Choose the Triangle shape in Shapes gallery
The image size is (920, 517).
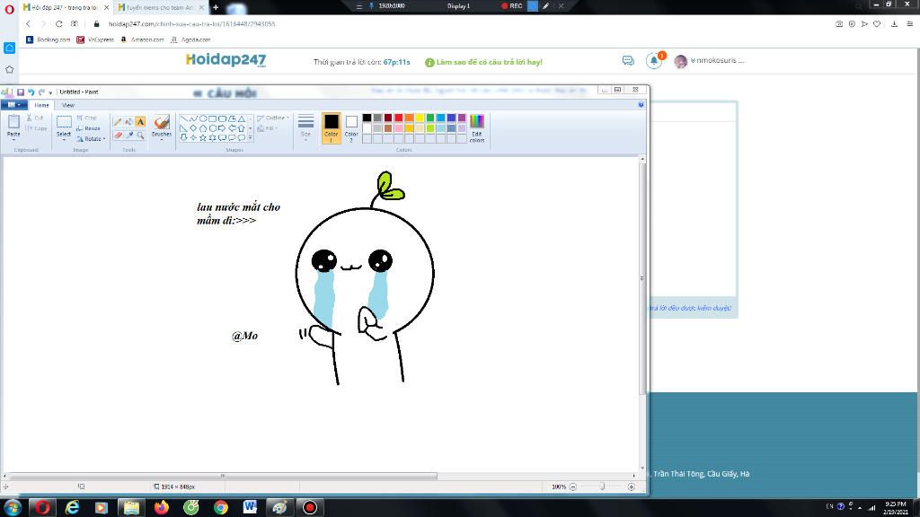click(241, 118)
